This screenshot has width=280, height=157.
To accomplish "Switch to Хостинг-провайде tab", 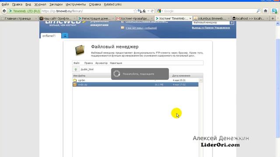I will [x=134, y=18].
